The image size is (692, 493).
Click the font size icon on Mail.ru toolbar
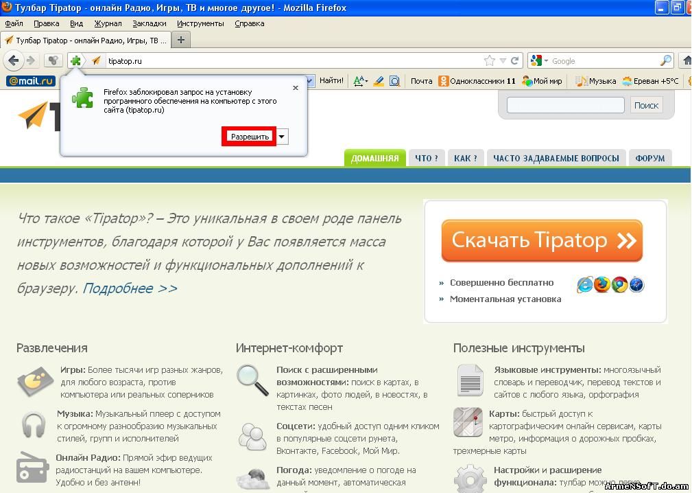coord(359,81)
